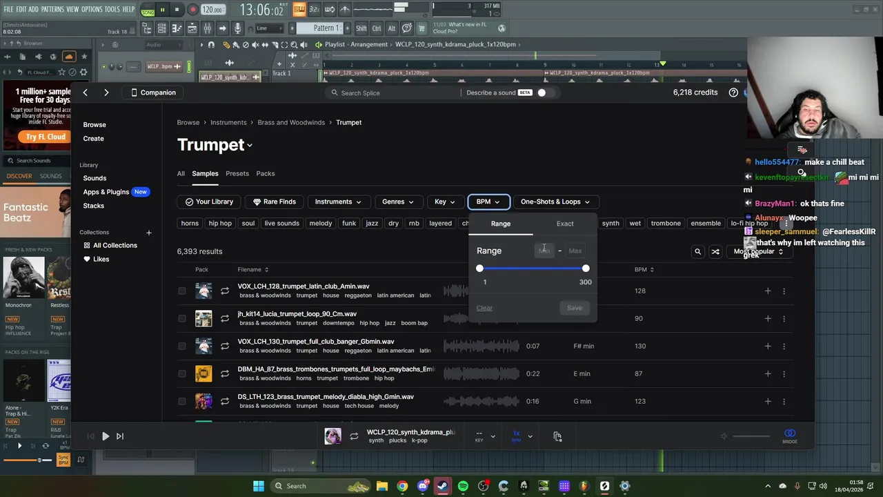Open Likes collection

[96, 259]
